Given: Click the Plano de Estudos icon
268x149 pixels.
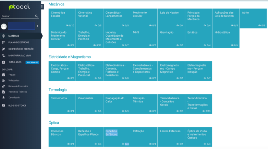Looking at the screenshot, I should point(3,42).
